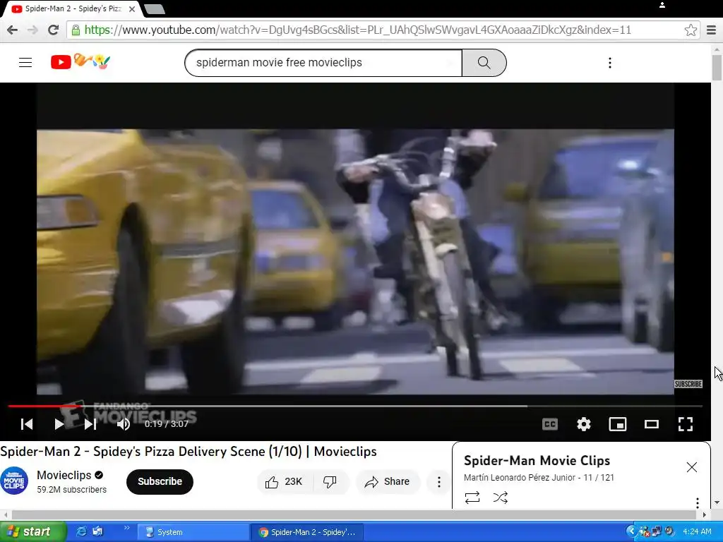This screenshot has width=723, height=542.
Task: Go back in browser history
Action: point(13,30)
